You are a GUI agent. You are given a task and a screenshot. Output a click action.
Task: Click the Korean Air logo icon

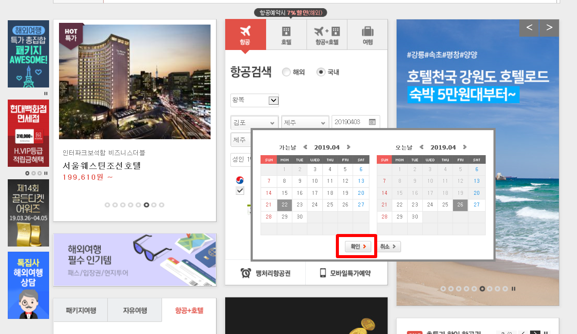coord(240,180)
